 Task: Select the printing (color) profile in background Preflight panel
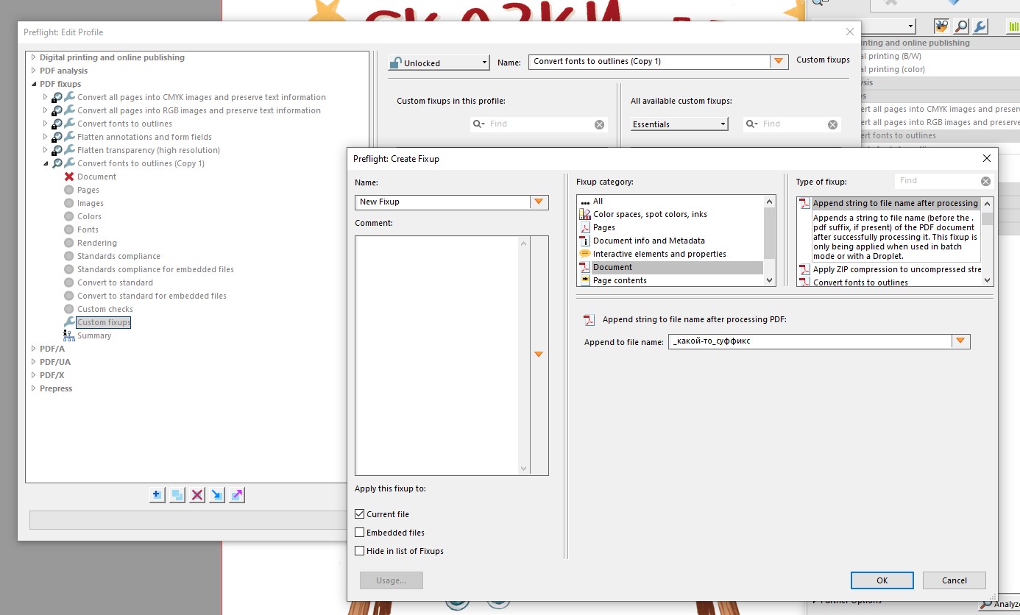pos(895,69)
